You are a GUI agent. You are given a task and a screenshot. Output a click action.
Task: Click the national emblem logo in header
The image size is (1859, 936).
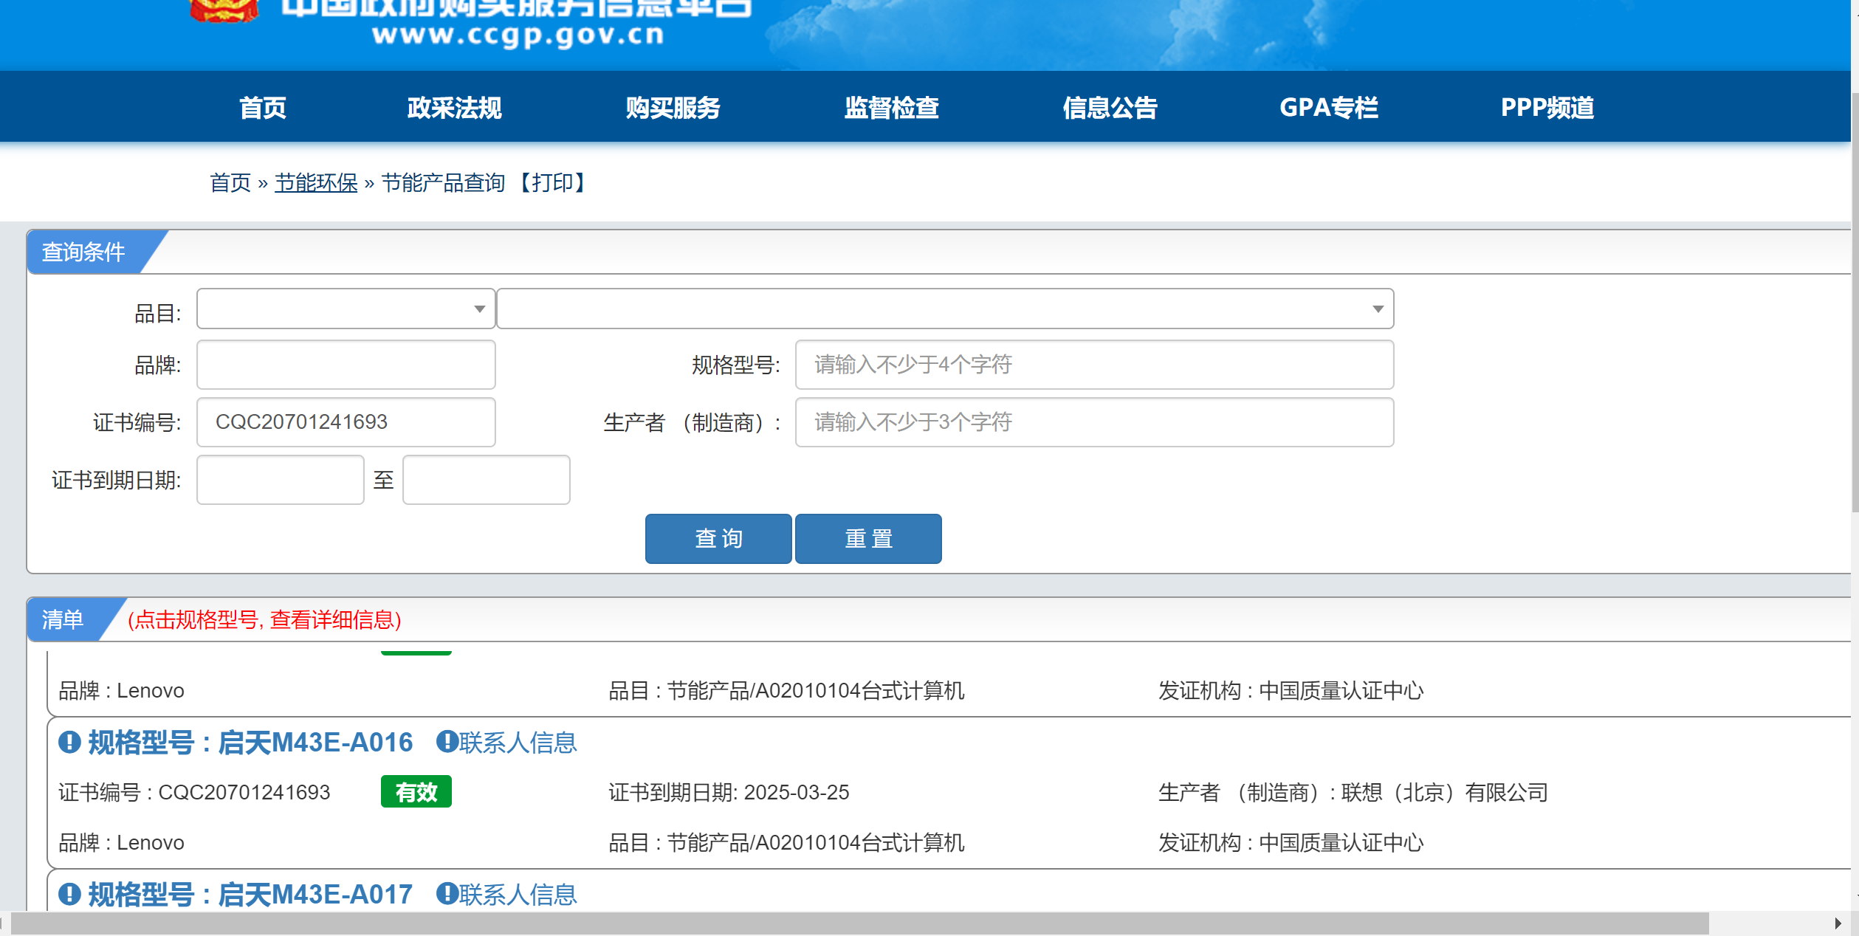click(224, 10)
